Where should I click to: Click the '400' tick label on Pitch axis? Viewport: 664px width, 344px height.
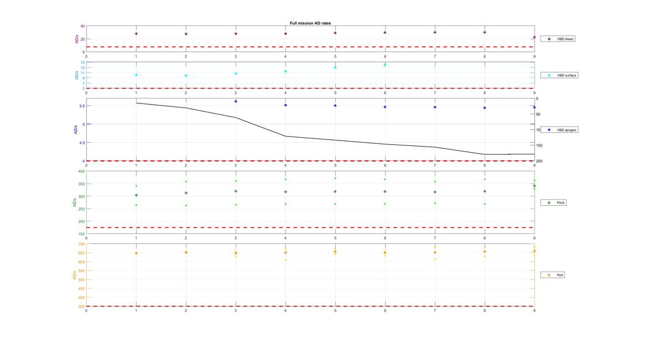[81, 171]
